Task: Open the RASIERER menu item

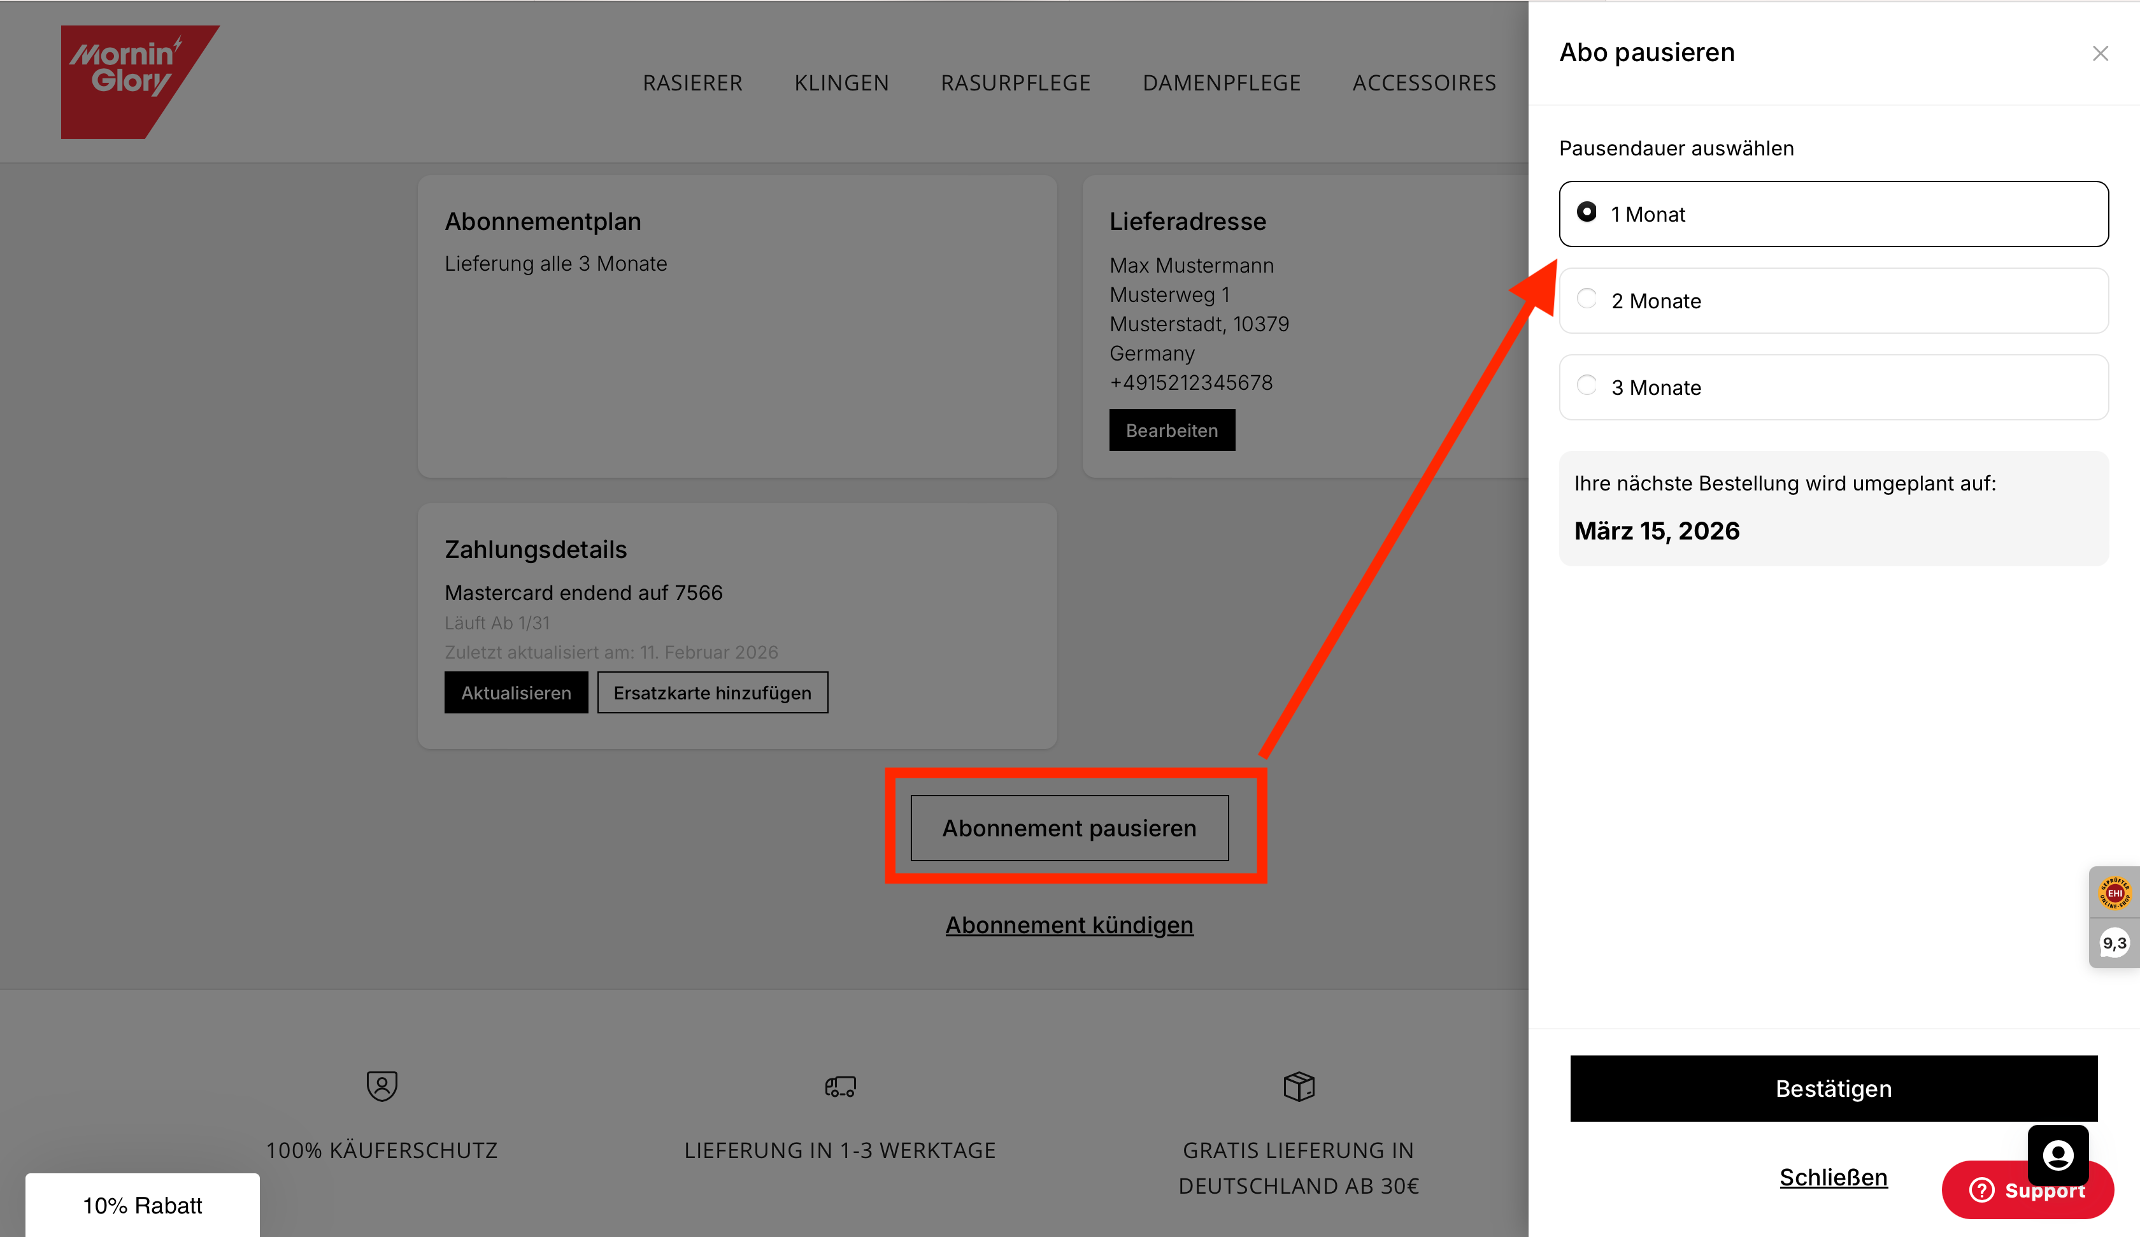Action: 692,82
